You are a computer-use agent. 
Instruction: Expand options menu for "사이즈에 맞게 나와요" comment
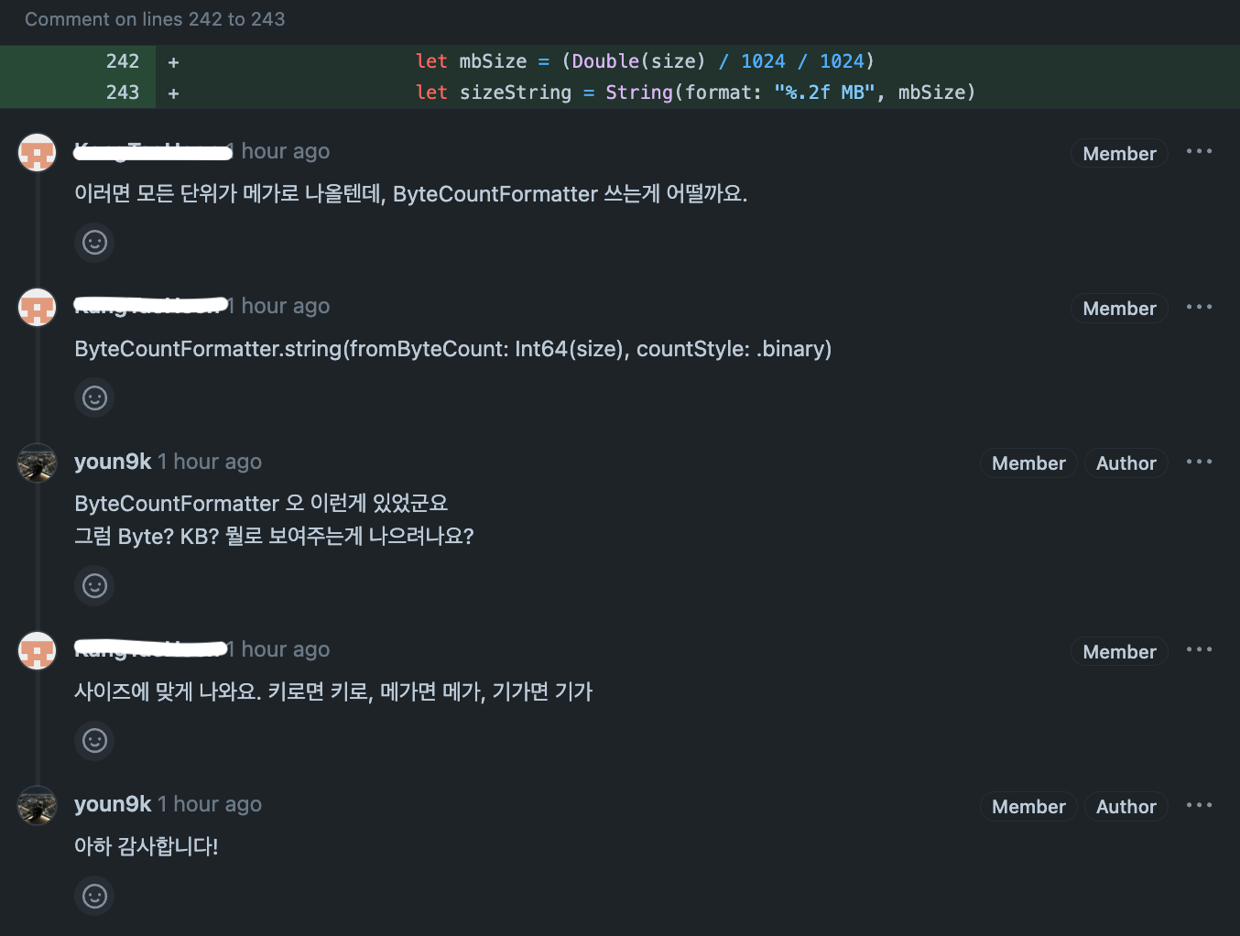(1199, 650)
